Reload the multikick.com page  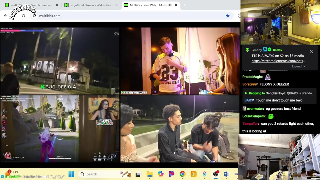(x=23, y=16)
